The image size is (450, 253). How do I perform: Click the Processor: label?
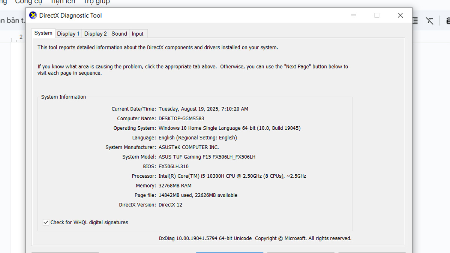pos(144,176)
